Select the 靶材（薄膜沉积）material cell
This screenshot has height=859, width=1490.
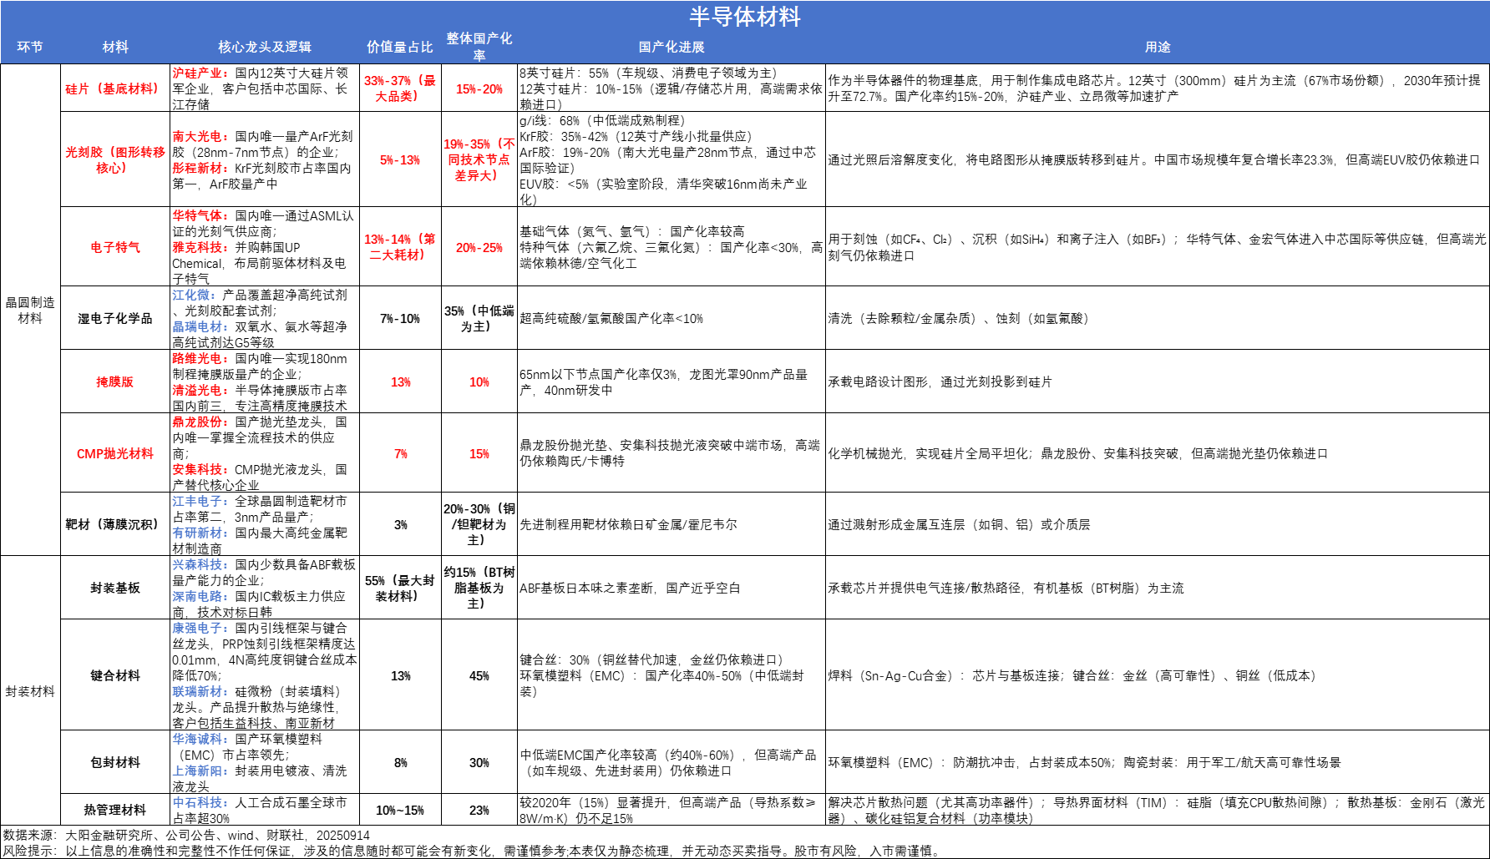pyautogui.click(x=114, y=524)
